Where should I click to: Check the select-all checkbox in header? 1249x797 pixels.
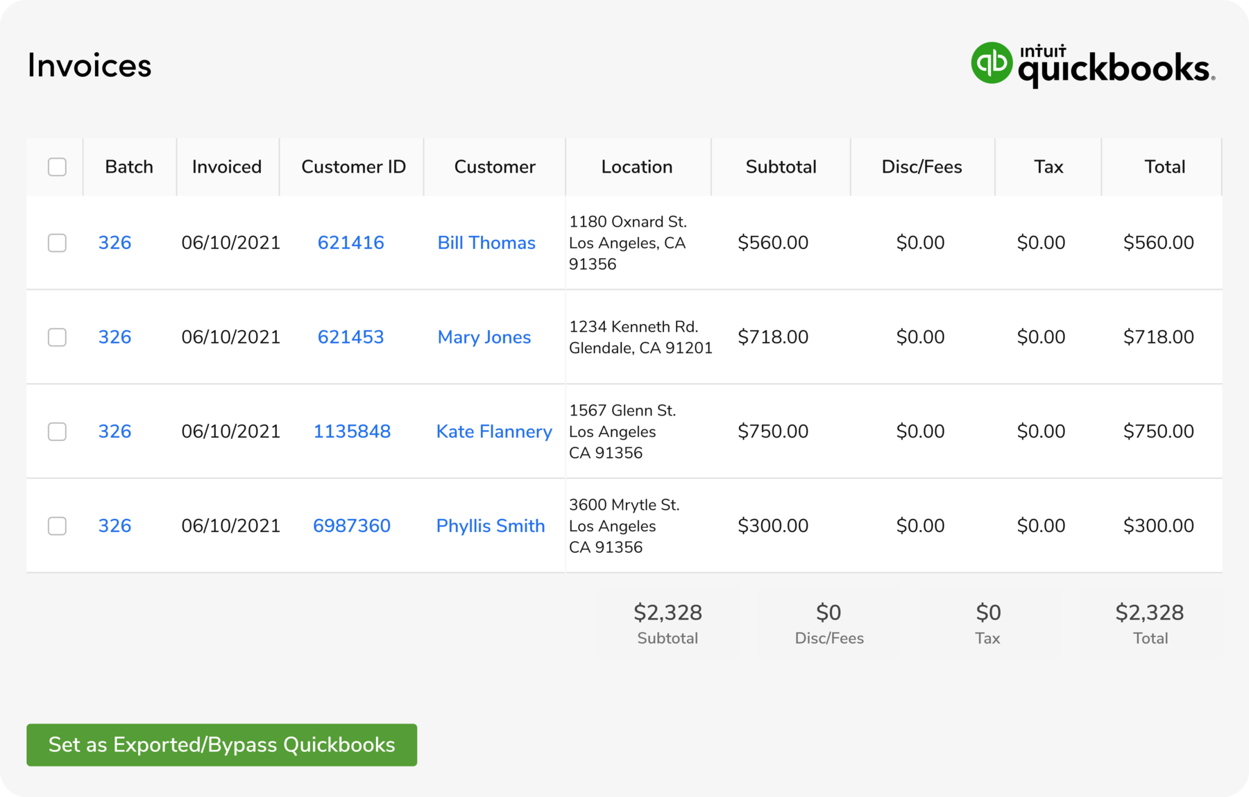tap(57, 166)
